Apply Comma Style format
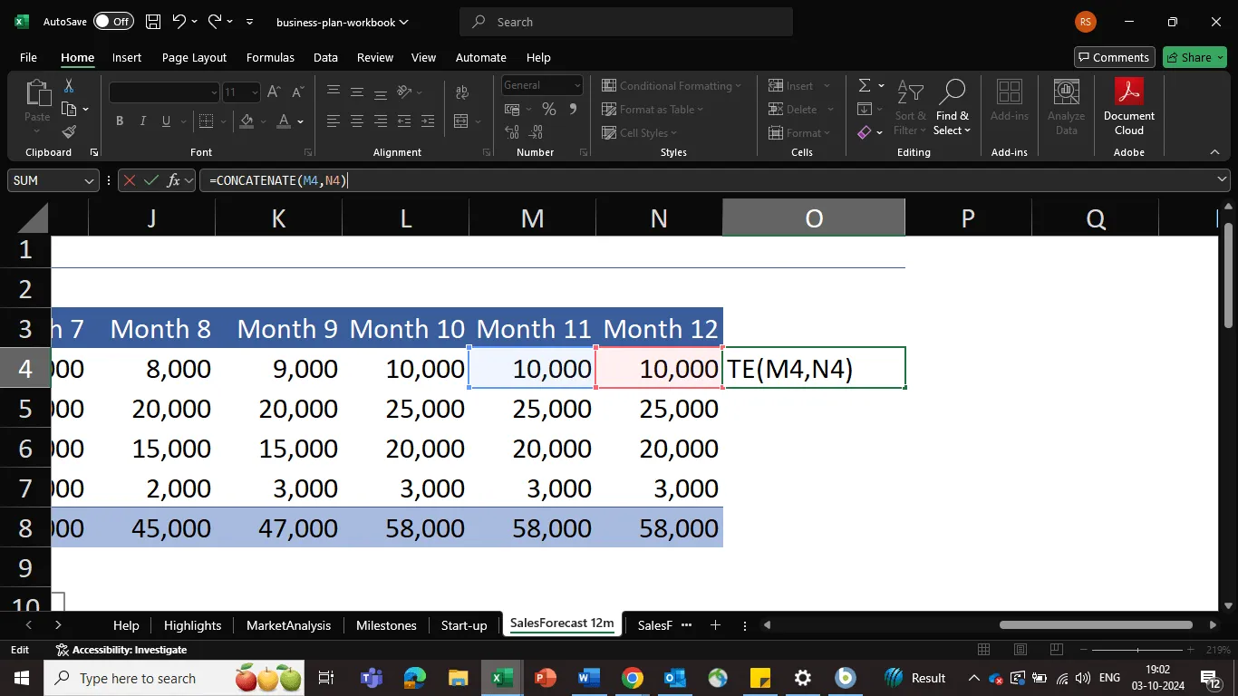The height and width of the screenshot is (696, 1238). click(573, 109)
